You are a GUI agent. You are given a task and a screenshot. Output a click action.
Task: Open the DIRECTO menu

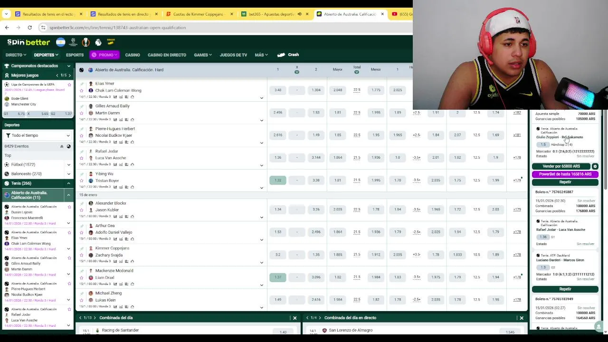16,55
